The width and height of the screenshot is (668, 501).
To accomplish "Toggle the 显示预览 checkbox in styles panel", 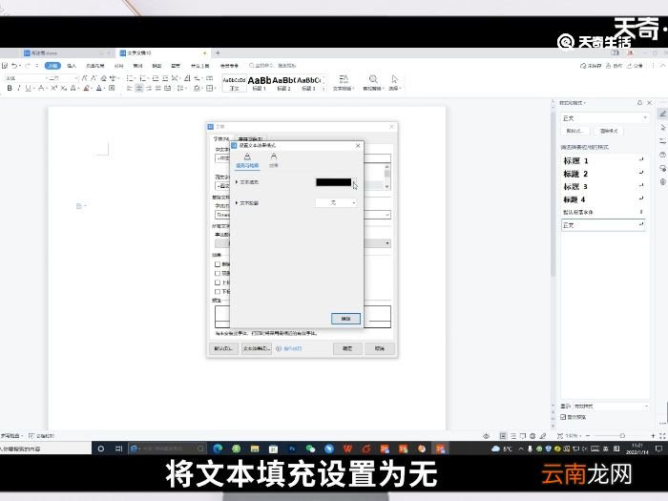I will (x=563, y=417).
